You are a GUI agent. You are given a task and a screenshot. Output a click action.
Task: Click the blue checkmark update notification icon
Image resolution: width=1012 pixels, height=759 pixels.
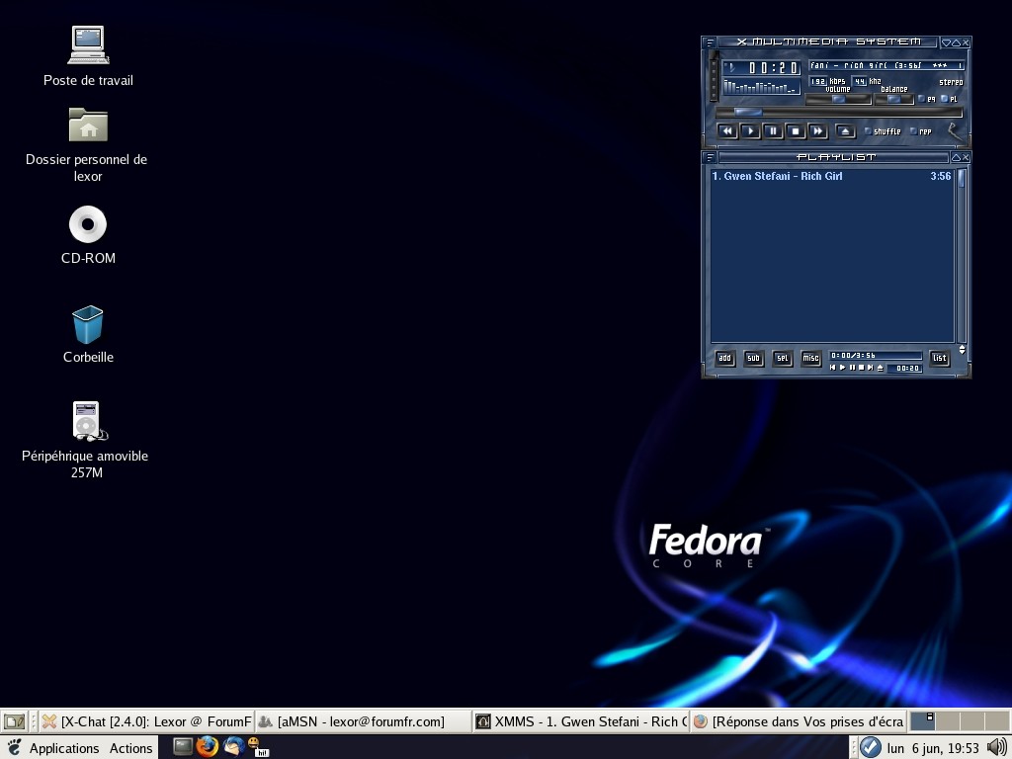[870, 747]
